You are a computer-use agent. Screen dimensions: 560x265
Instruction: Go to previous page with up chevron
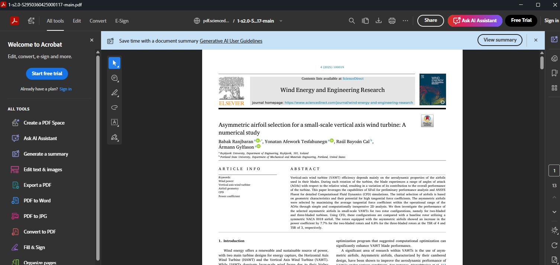(x=554, y=198)
